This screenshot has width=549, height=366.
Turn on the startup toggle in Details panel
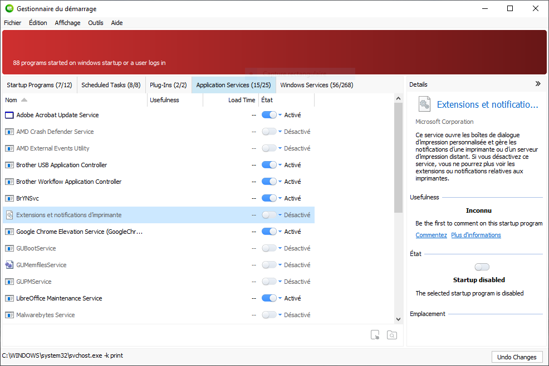click(x=482, y=267)
